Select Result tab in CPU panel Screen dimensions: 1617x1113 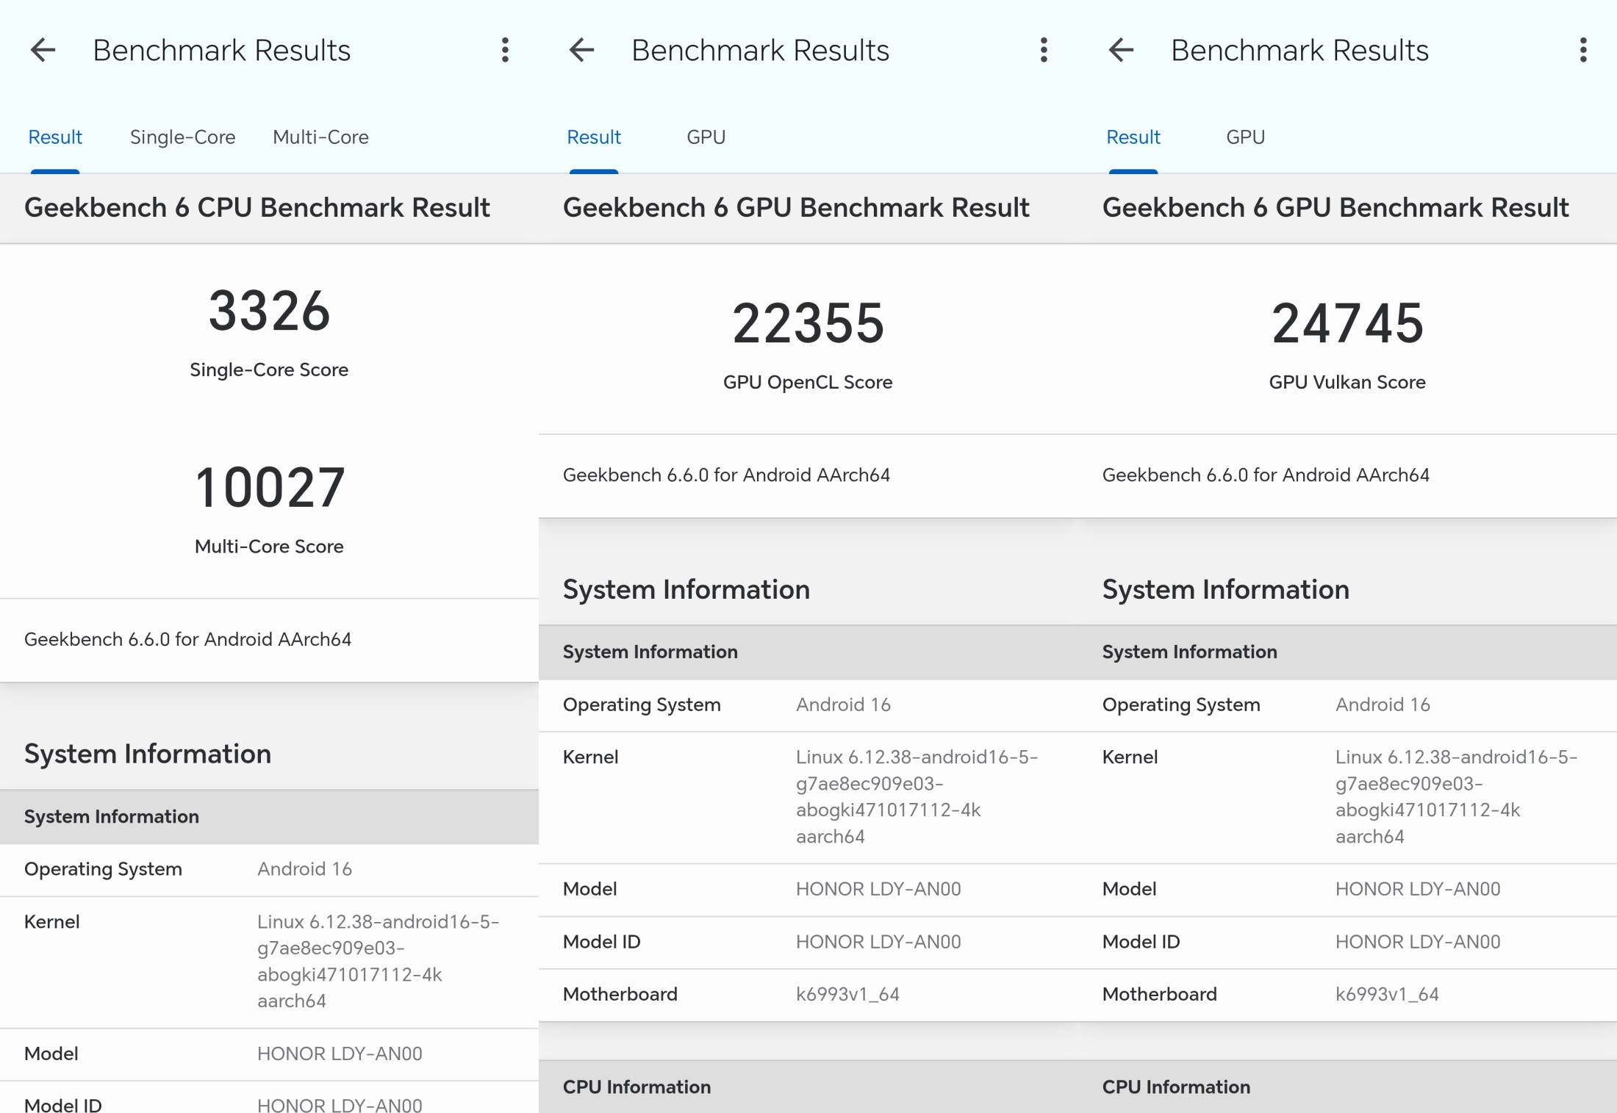55,137
